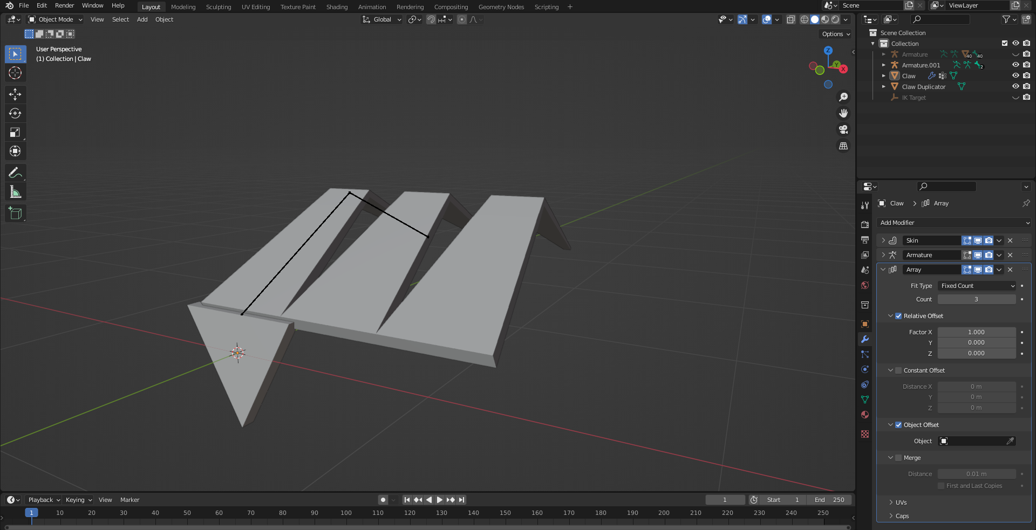The height and width of the screenshot is (530, 1036).
Task: Open the Object Data properties tab
Action: (x=865, y=400)
